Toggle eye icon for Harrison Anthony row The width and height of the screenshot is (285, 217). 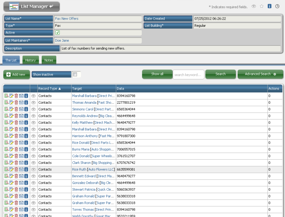[33, 136]
